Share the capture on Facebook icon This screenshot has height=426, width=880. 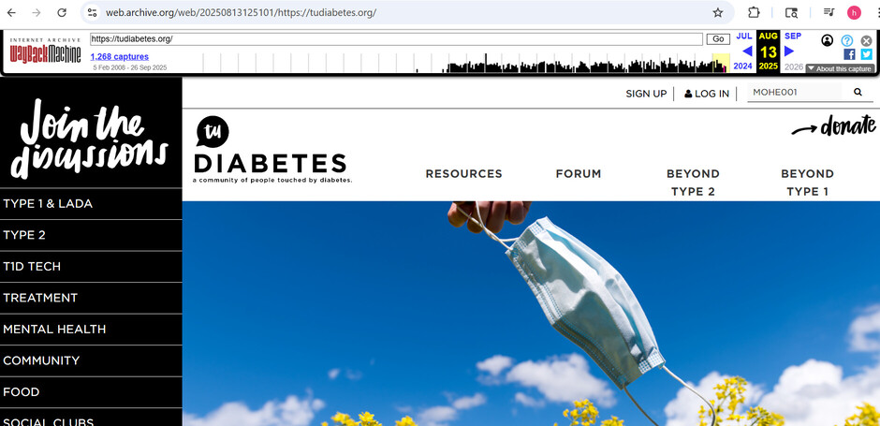849,54
